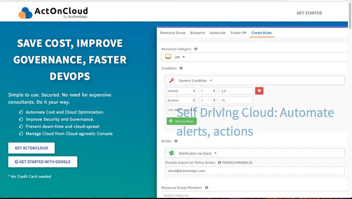The height and width of the screenshot is (199, 352).
Task: Click the page vertical scrollbar
Action: [x=350, y=16]
